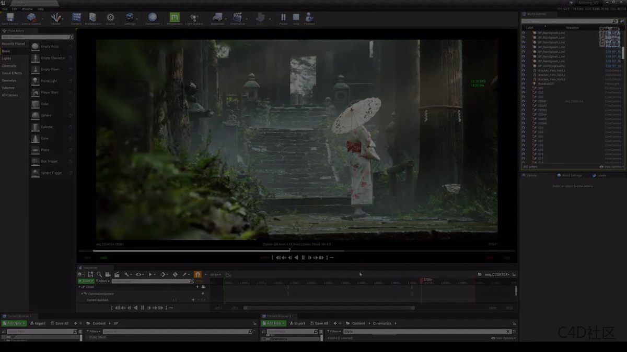The height and width of the screenshot is (352, 627).
Task: Open the Window menu
Action: tap(27, 9)
